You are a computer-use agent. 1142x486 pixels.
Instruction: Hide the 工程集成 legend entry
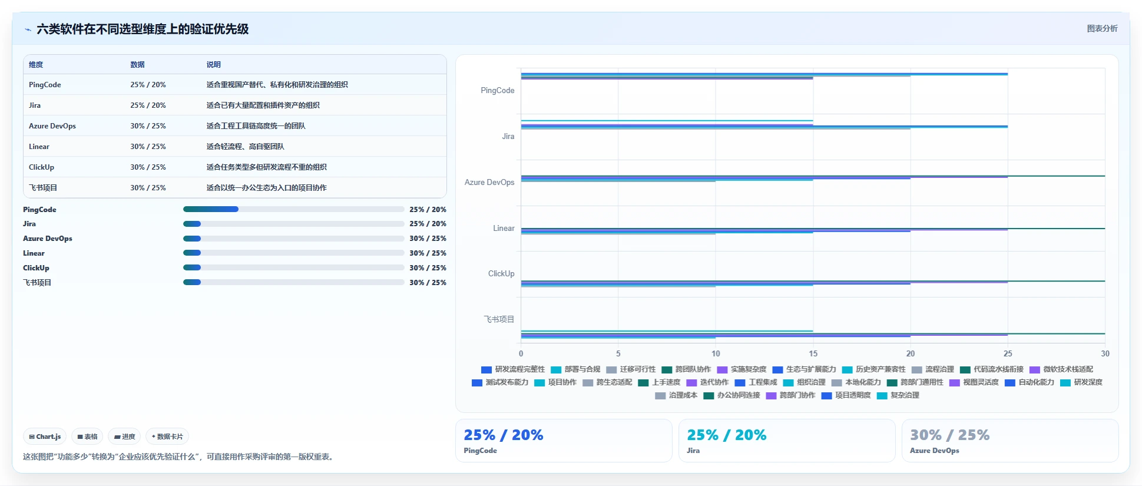(x=756, y=382)
